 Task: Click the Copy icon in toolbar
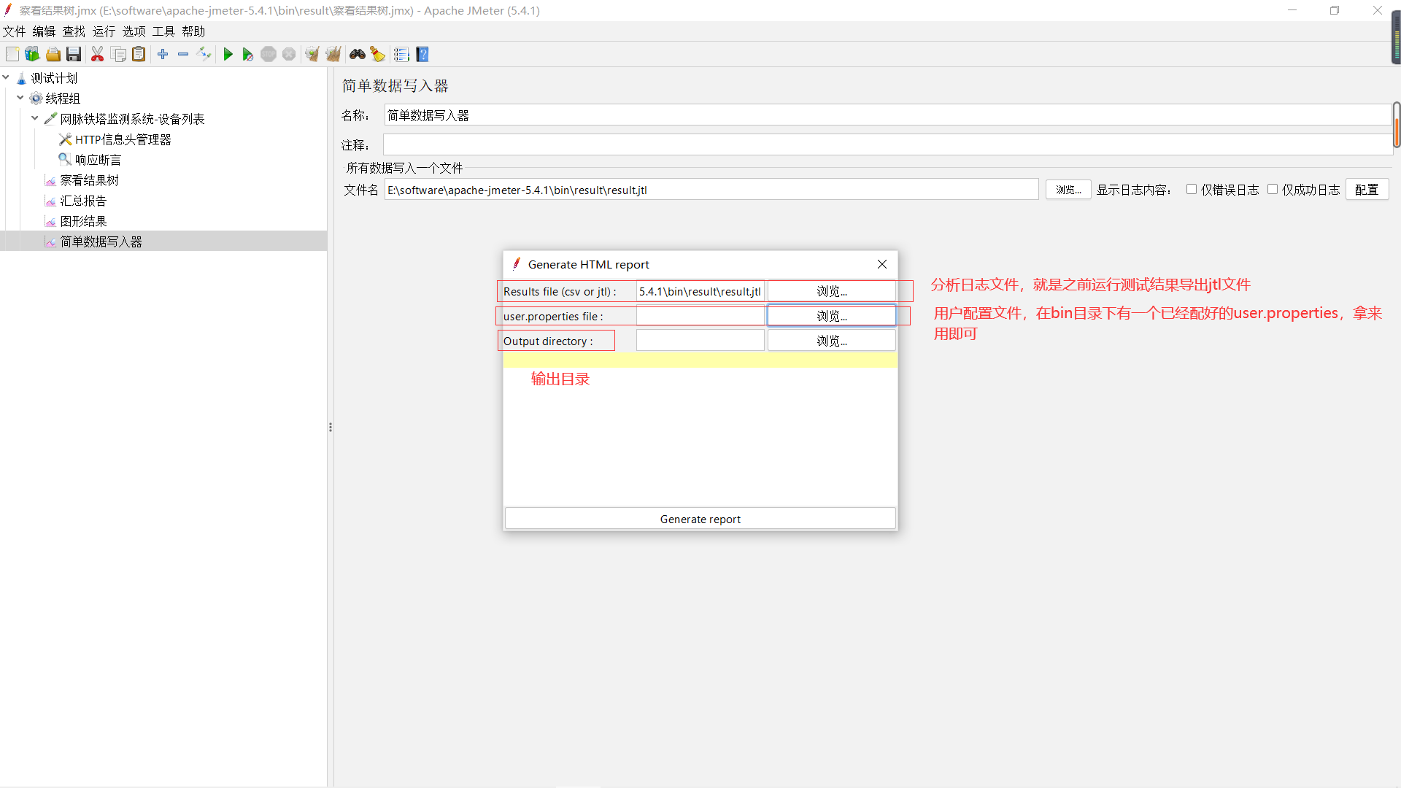coord(118,55)
